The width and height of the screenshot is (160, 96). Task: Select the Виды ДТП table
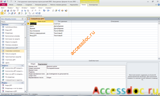tap(8, 30)
